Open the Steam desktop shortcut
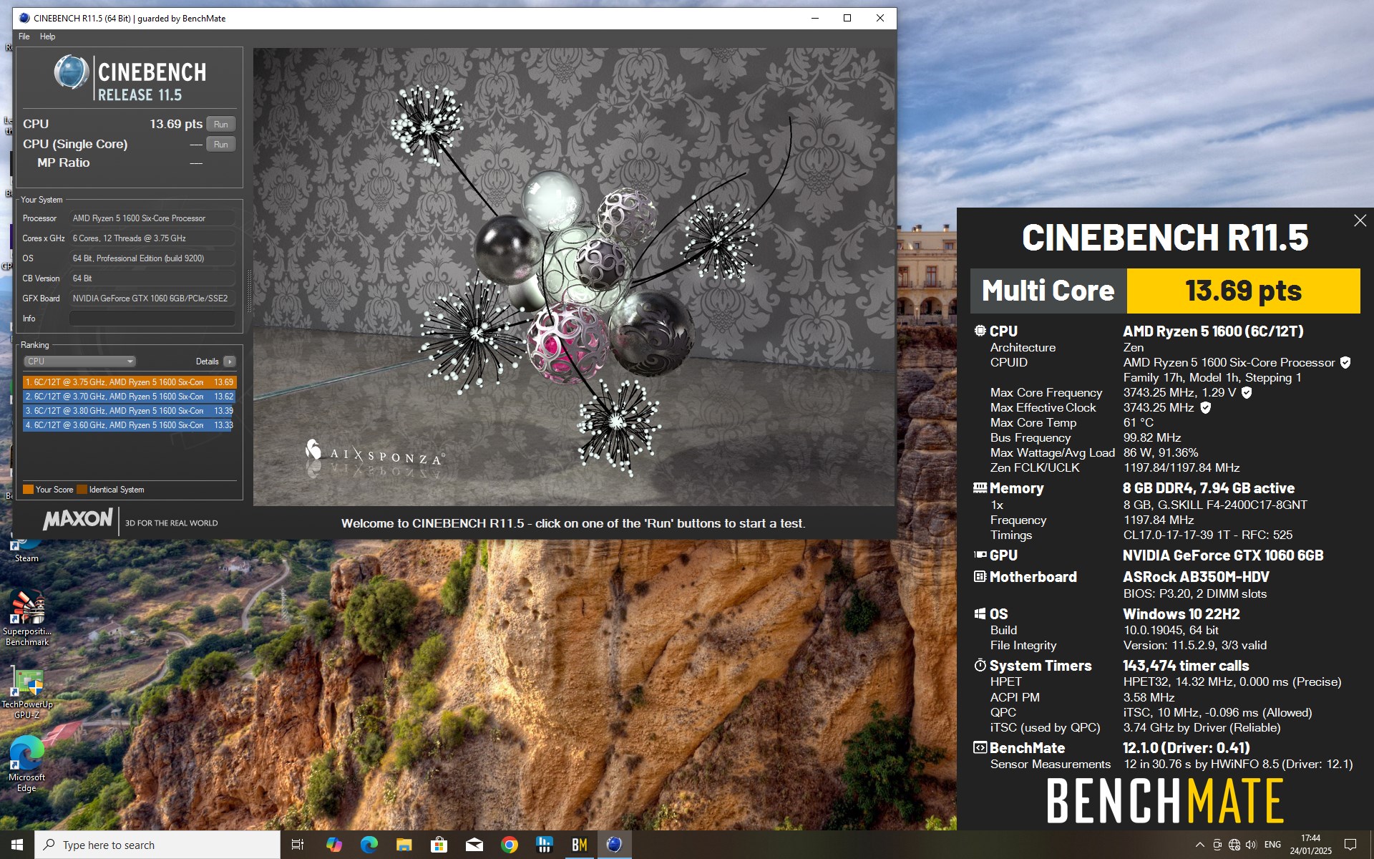 [x=26, y=550]
